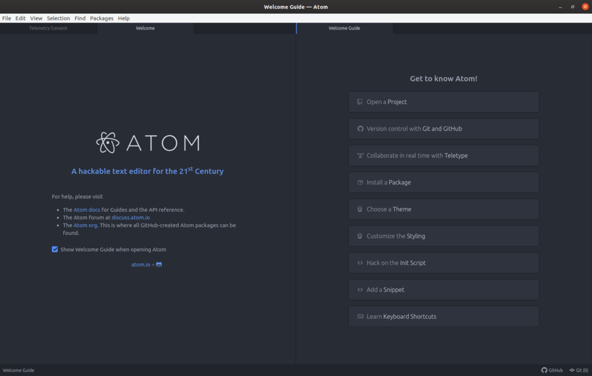
Task: Click the GitHub octocat icon beside atom.io
Action: pyautogui.click(x=159, y=265)
